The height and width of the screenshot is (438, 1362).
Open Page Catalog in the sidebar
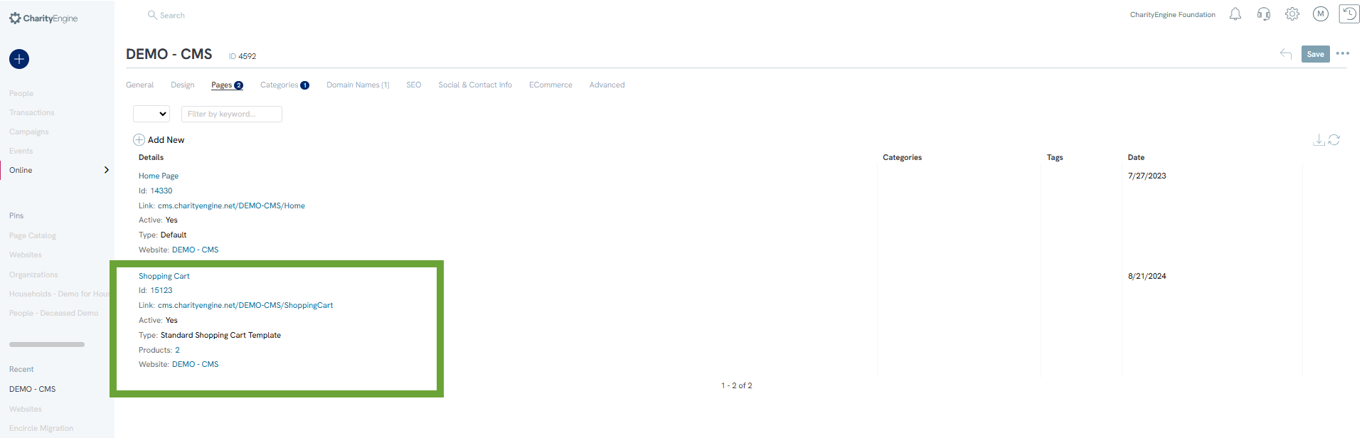coord(33,235)
